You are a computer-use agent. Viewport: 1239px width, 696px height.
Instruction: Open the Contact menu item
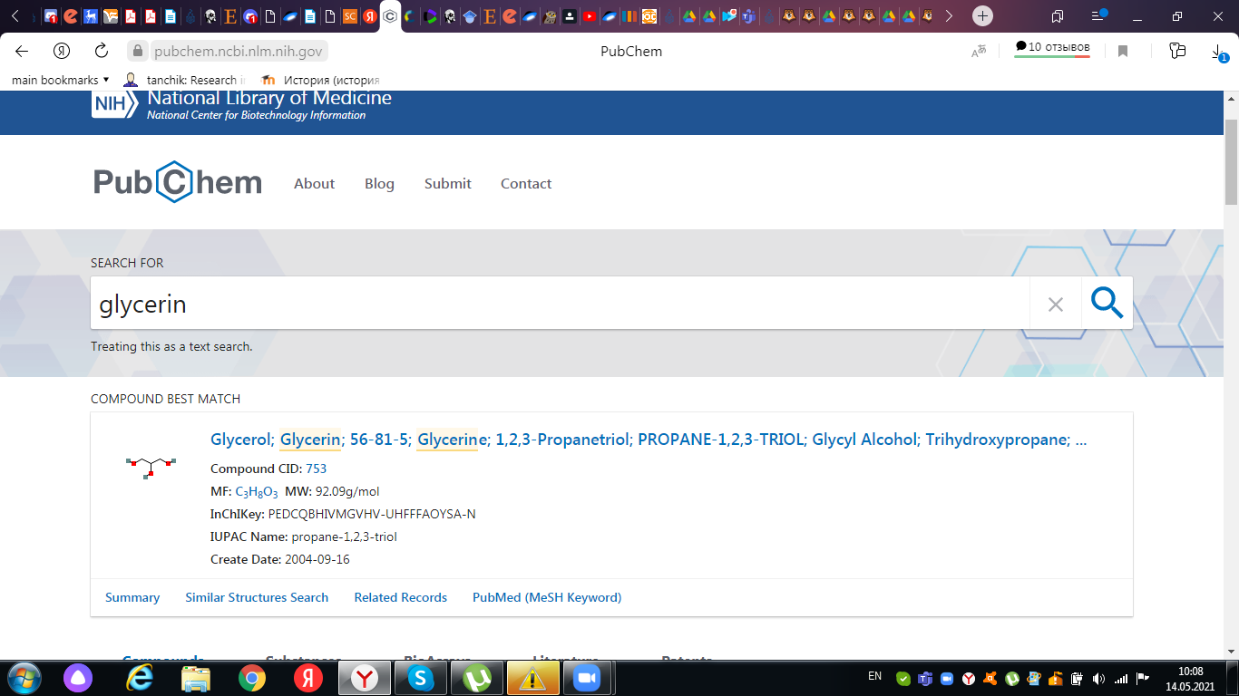coord(526,183)
